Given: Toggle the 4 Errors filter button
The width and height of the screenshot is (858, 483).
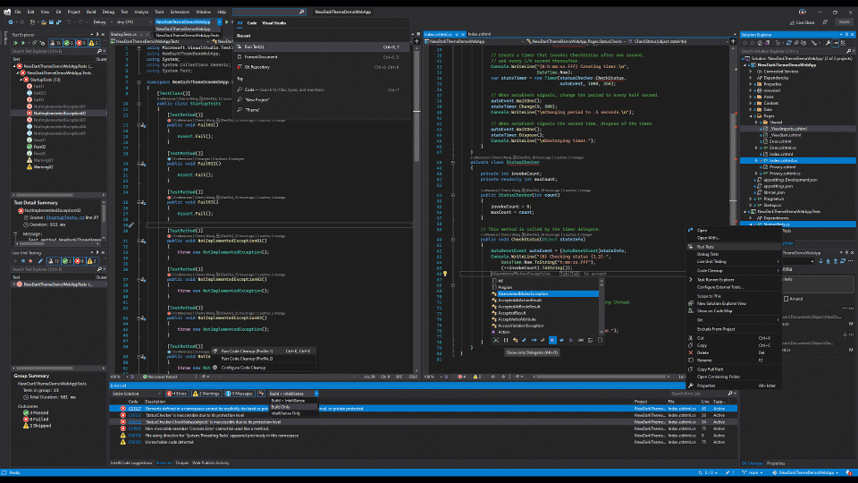Looking at the screenshot, I should pyautogui.click(x=177, y=394).
